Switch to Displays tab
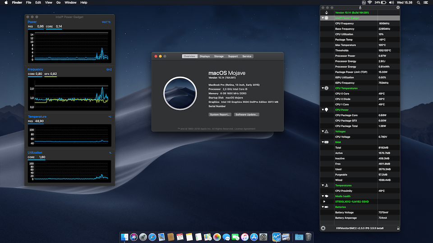This screenshot has width=433, height=243. 205,56
